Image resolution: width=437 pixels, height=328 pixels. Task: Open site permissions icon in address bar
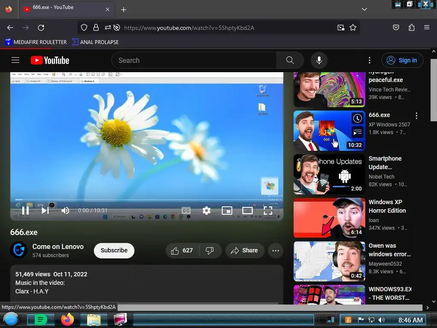coord(108,27)
